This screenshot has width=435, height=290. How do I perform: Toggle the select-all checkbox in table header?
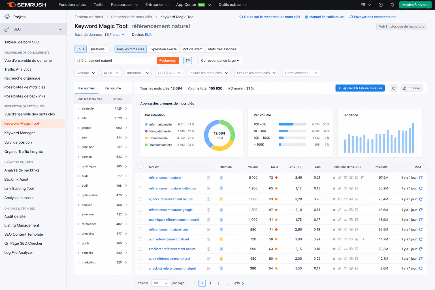pyautogui.click(x=140, y=167)
